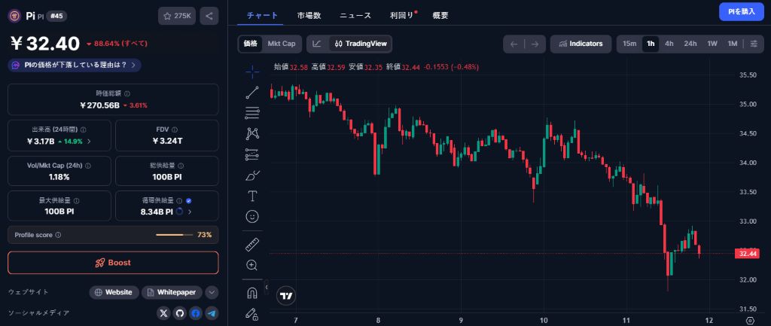Switch to TradingView chart mode
The image size is (771, 326).
(361, 44)
